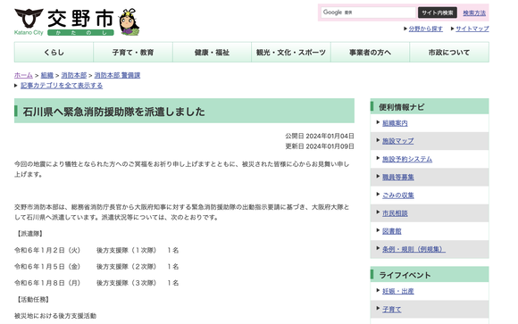The height and width of the screenshot is (324, 518).
Task: Open 組織案内 in sidebar
Action: [x=395, y=123]
